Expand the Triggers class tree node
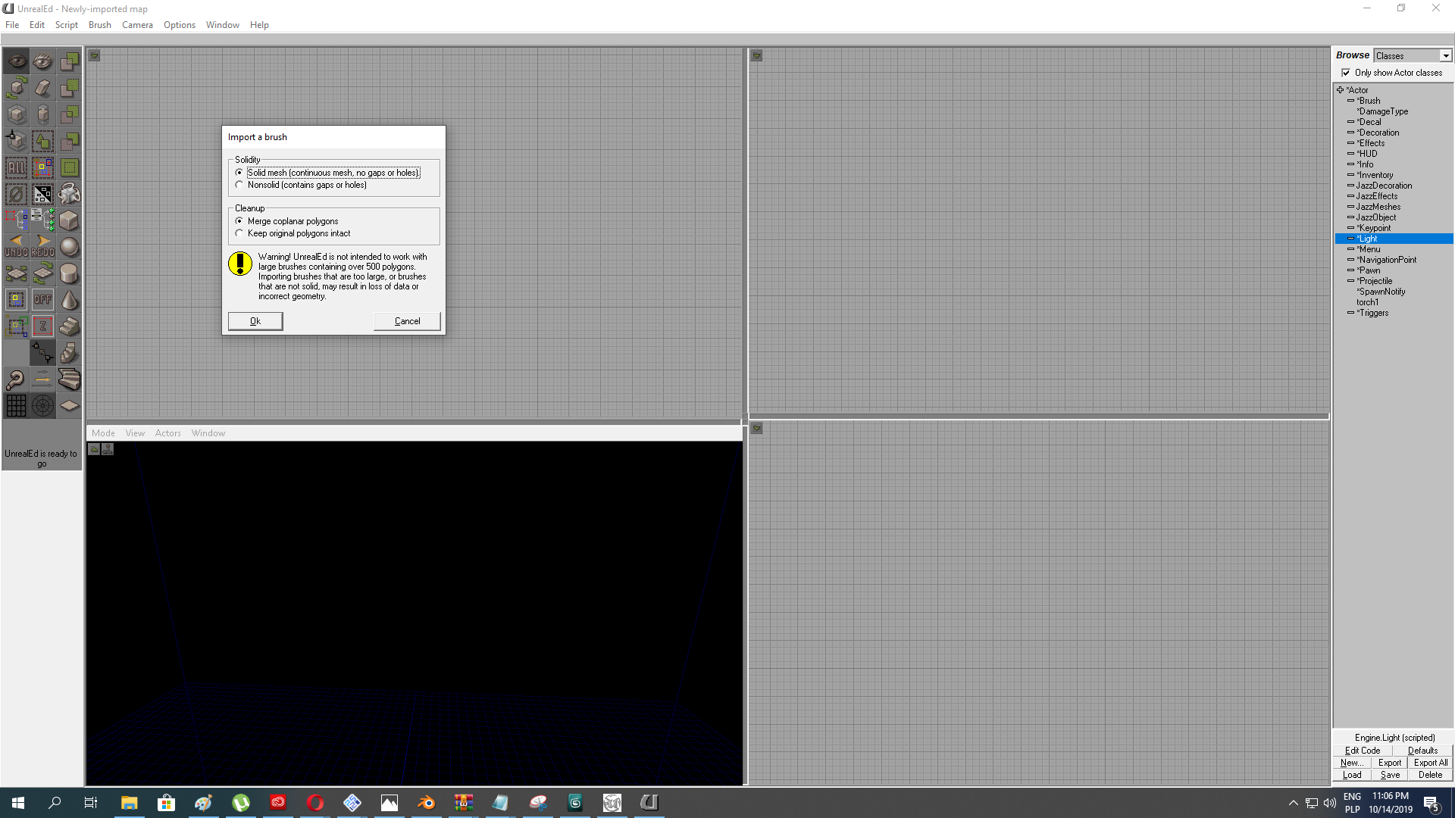The height and width of the screenshot is (818, 1455). tap(1350, 313)
